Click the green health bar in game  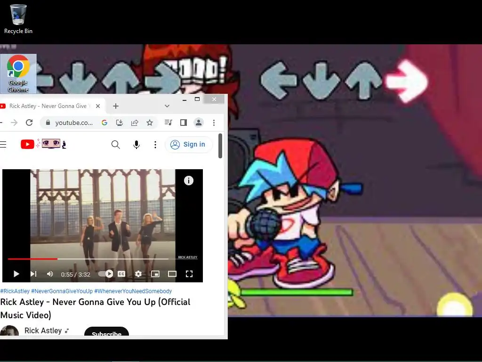297,292
